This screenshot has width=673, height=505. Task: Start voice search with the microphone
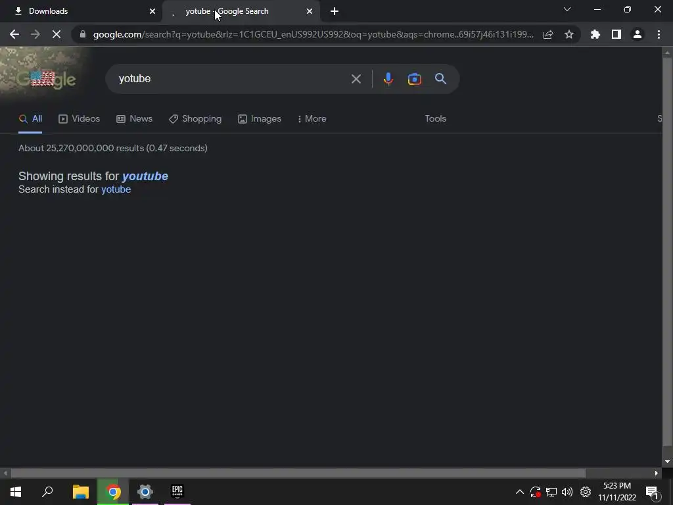[x=388, y=79]
